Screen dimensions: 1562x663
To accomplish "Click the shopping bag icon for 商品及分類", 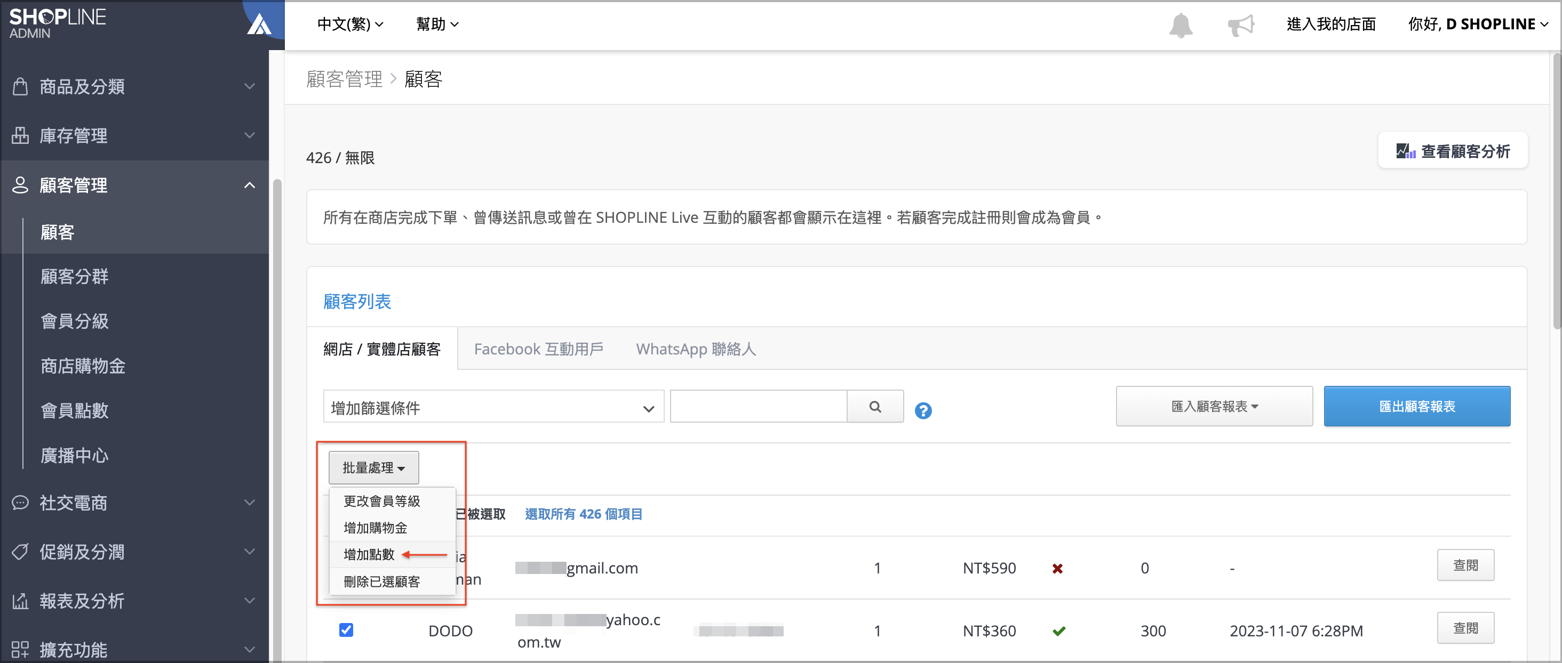I will (x=20, y=86).
